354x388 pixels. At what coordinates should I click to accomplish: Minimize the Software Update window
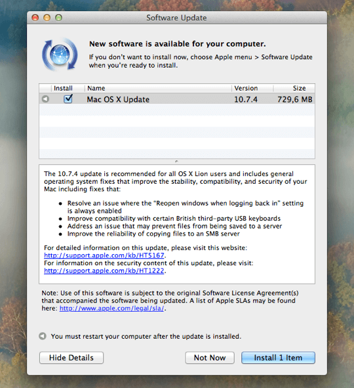[x=47, y=18]
